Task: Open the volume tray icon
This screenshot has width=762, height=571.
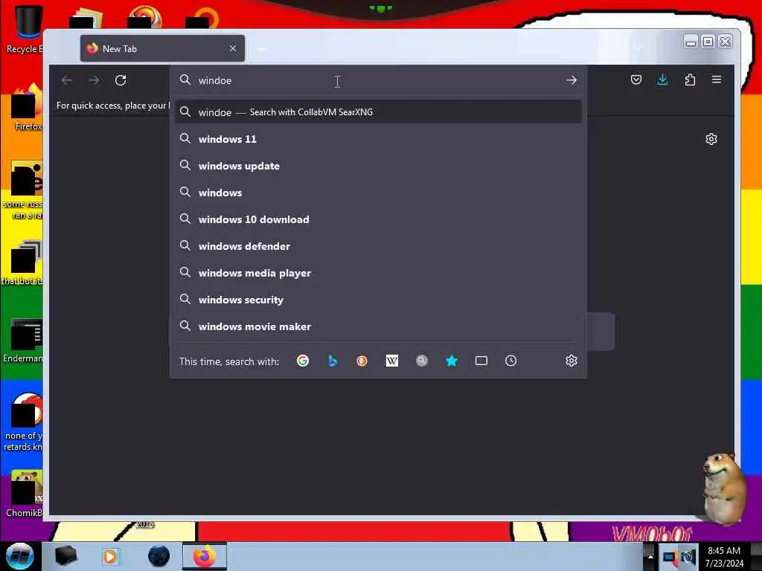Action: (x=688, y=557)
